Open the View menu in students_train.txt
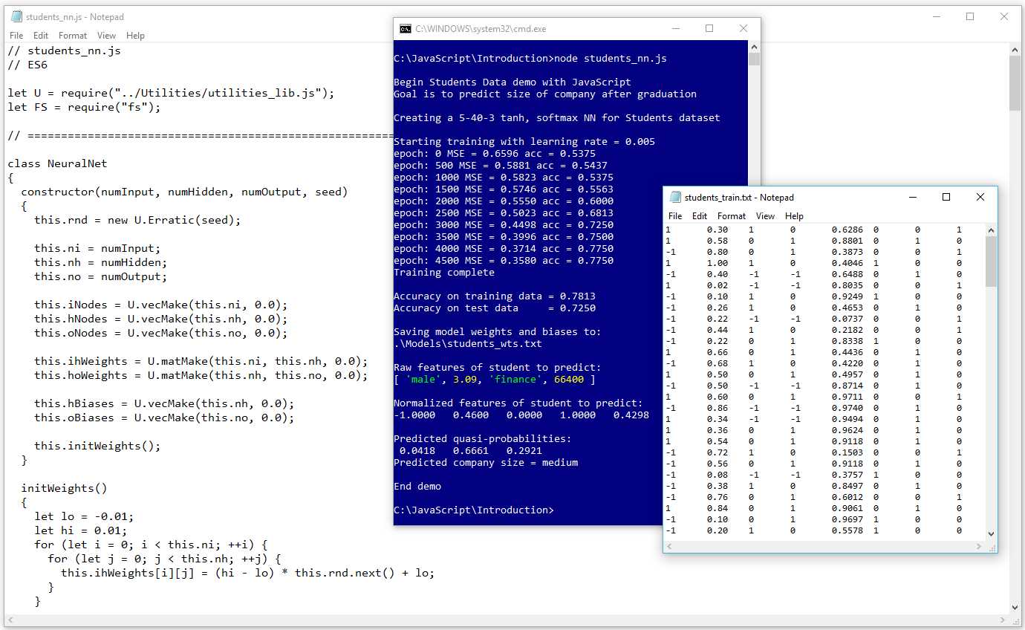The image size is (1025, 630). click(765, 215)
